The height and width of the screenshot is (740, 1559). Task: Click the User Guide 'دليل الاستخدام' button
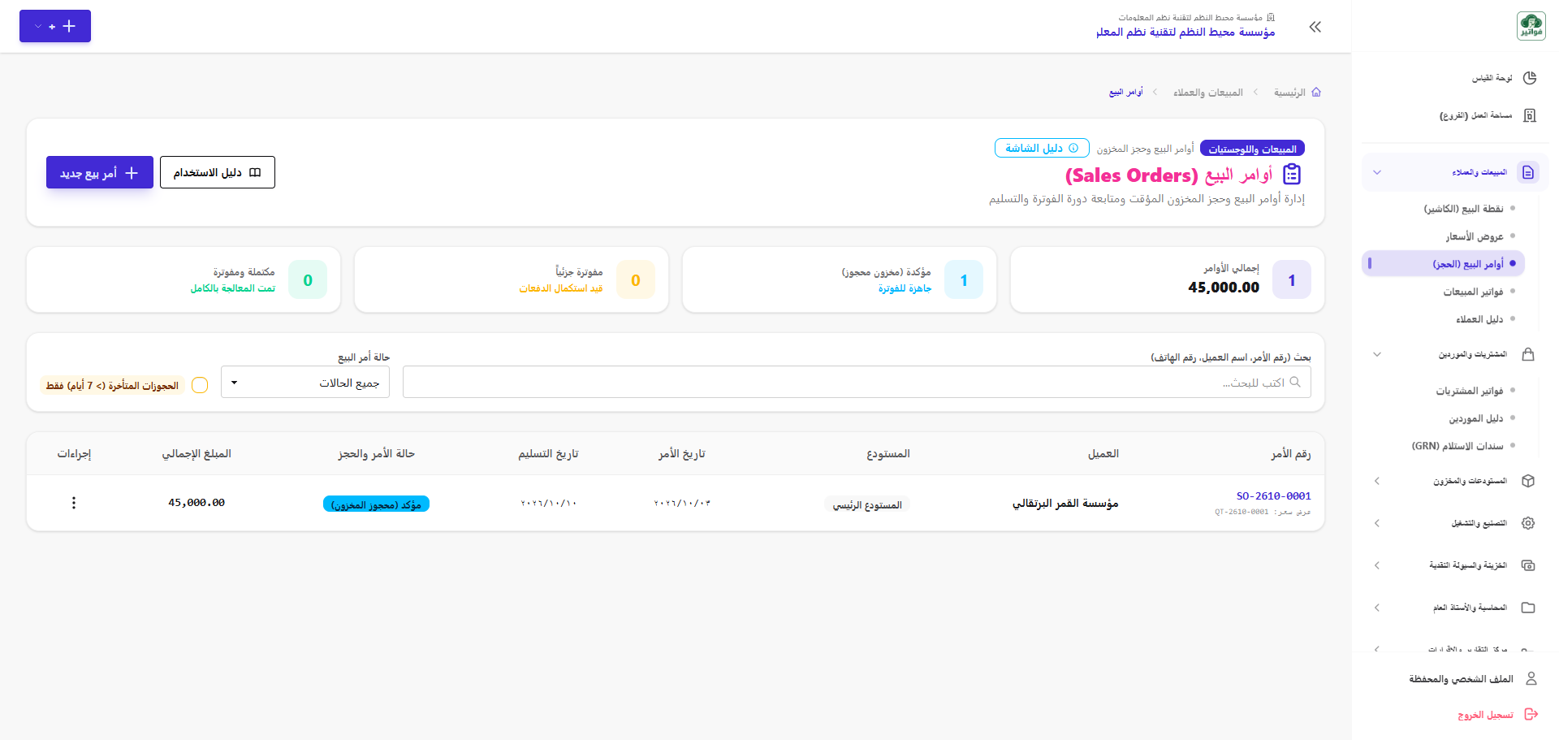click(218, 172)
